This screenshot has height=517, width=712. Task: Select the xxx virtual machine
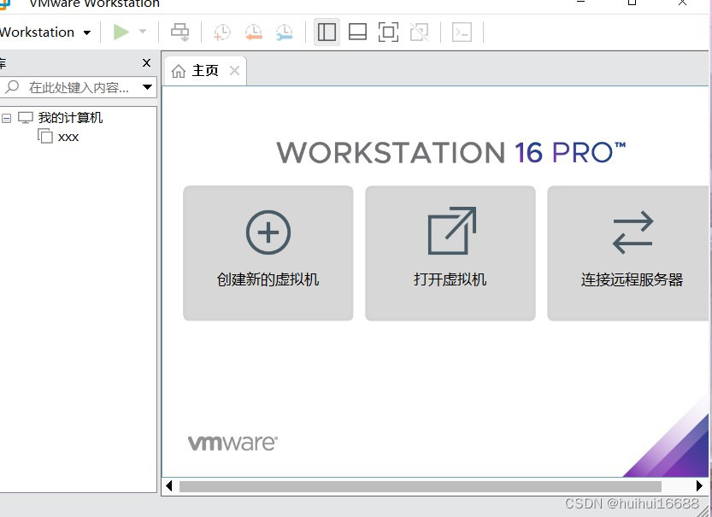pos(68,137)
